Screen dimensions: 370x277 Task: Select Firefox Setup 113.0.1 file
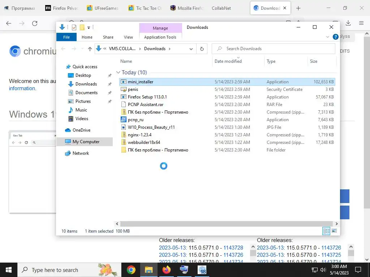pos(227,97)
